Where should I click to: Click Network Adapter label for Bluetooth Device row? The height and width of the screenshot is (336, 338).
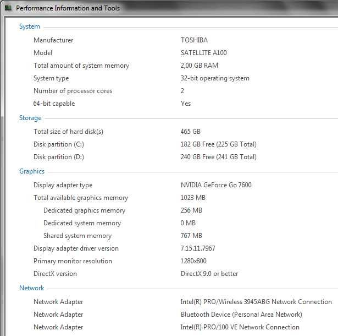(58, 315)
